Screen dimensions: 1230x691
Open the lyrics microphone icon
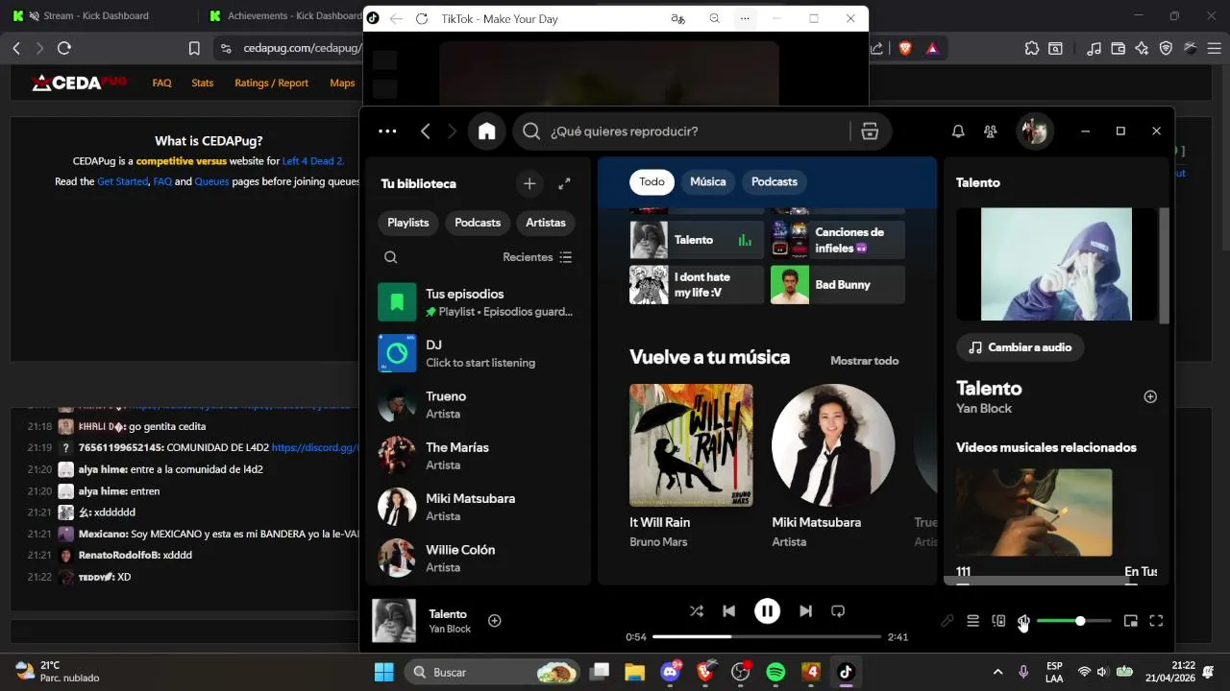tap(947, 621)
